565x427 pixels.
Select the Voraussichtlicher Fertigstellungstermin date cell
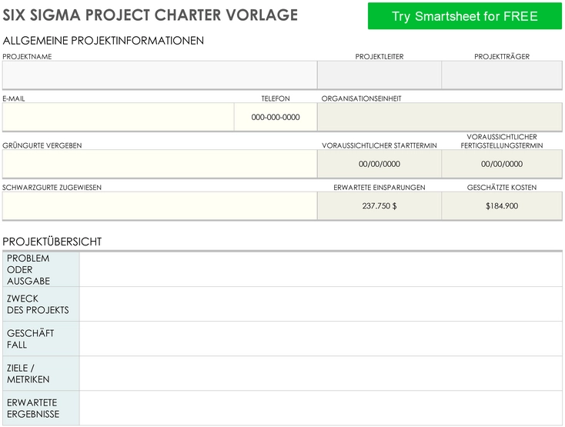point(502,164)
